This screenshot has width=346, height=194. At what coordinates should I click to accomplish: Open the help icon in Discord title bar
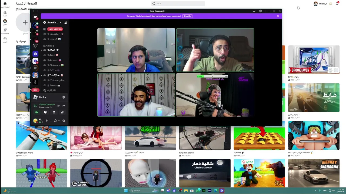click(260, 11)
